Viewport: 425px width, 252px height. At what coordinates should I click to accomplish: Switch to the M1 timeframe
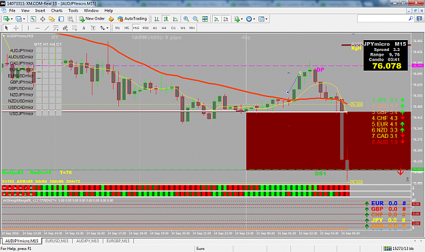118,28
